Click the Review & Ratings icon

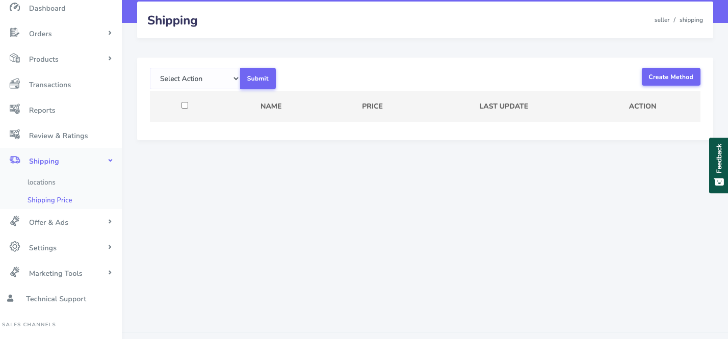[x=15, y=135]
